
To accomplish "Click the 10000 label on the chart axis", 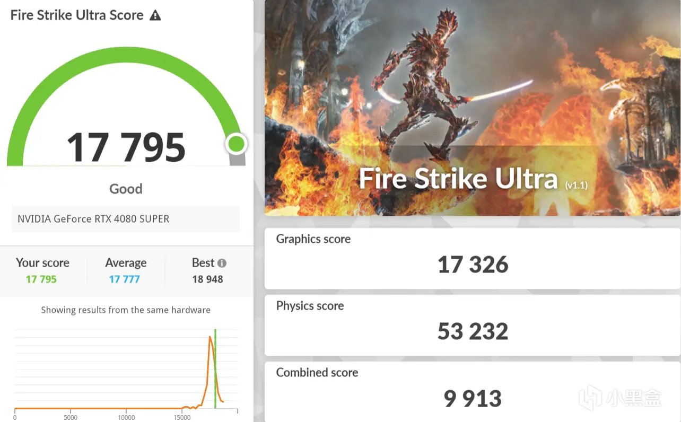I will coord(126,417).
